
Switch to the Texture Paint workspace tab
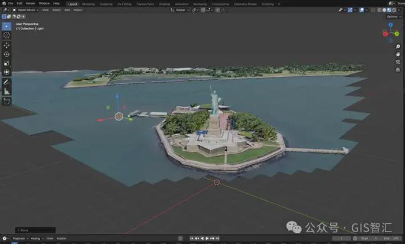pos(145,4)
